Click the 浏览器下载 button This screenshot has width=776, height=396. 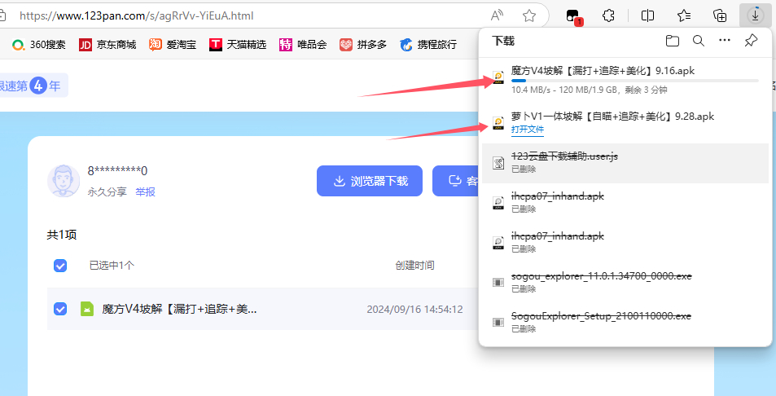tap(370, 181)
